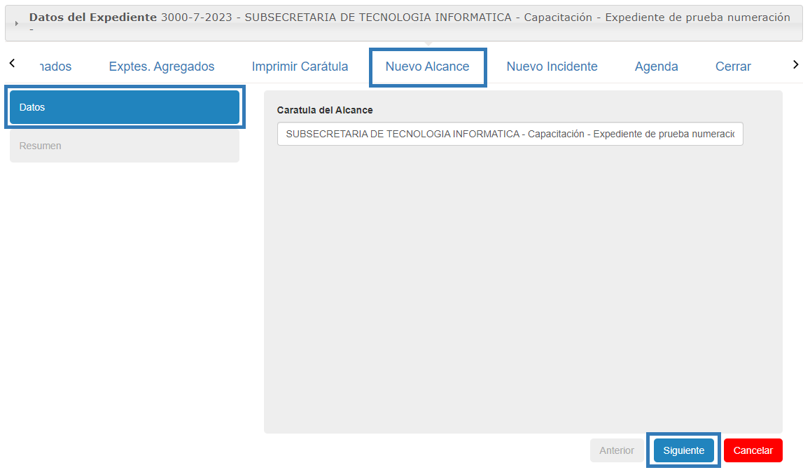Open the Agenda tab
The image size is (810, 470).
point(656,67)
